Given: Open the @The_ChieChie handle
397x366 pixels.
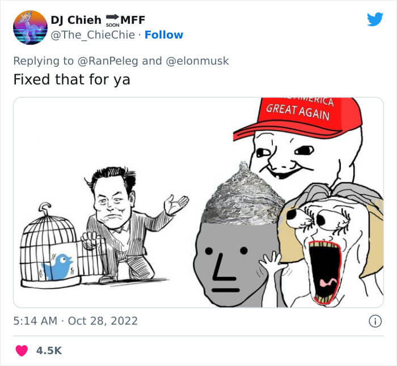Looking at the screenshot, I should click(x=93, y=35).
